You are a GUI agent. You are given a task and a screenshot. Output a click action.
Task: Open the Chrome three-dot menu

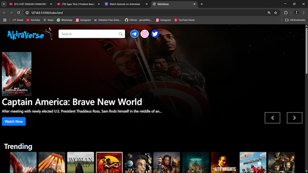[x=303, y=13]
